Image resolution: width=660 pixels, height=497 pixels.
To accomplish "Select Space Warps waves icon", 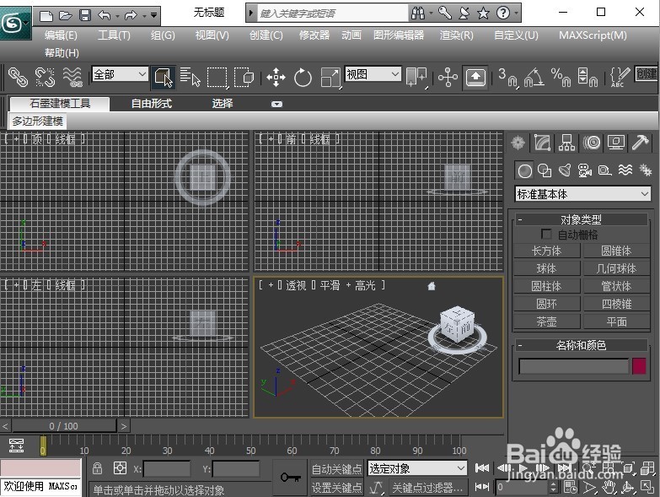I will pyautogui.click(x=625, y=170).
